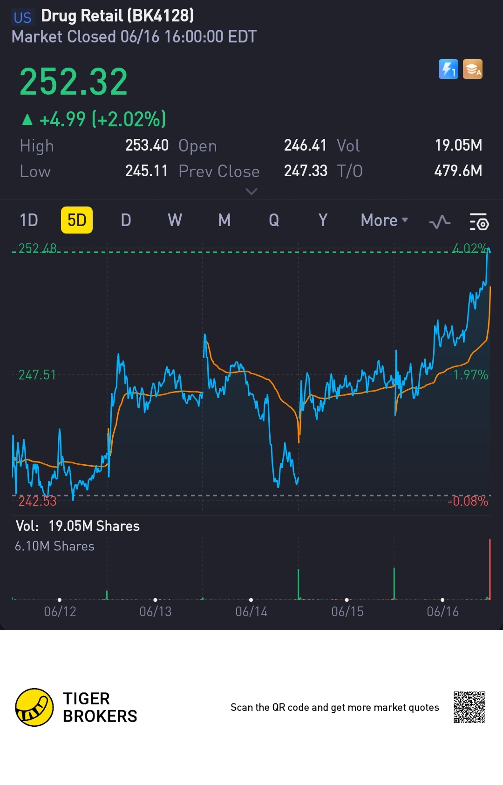This screenshot has width=503, height=785.
Task: Choose the Q quarterly timeframe
Action: pyautogui.click(x=274, y=220)
